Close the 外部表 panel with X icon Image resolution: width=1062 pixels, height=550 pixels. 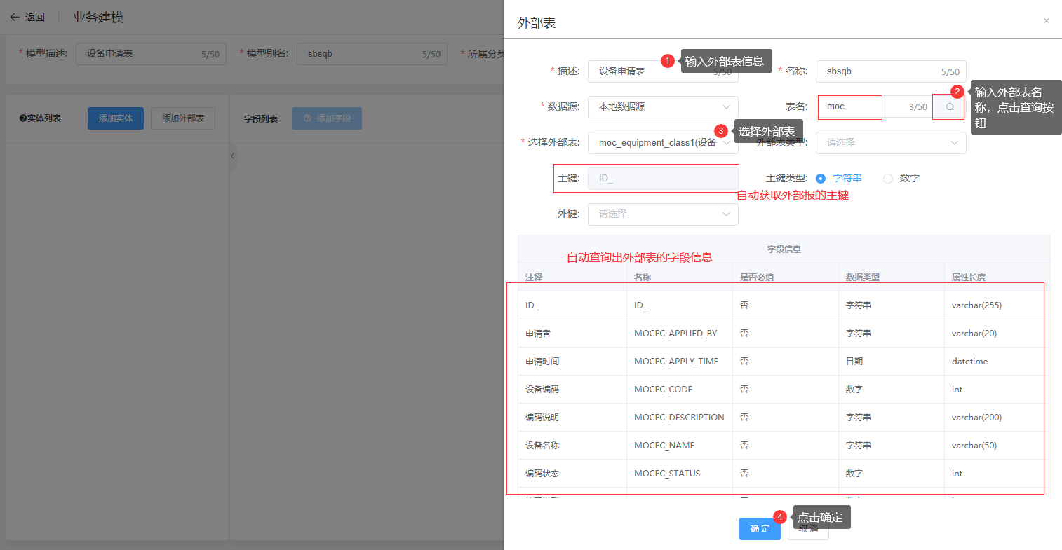(1046, 21)
